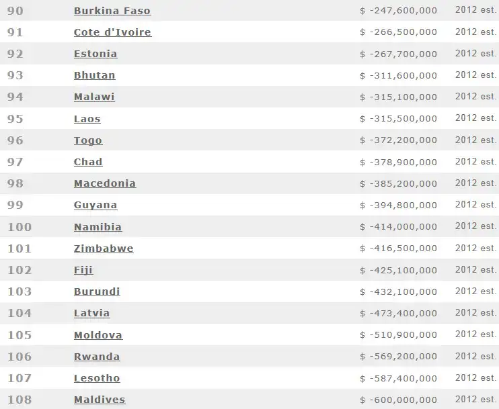Image resolution: width=499 pixels, height=409 pixels.
Task: Click on the Togo link
Action: [x=88, y=140]
